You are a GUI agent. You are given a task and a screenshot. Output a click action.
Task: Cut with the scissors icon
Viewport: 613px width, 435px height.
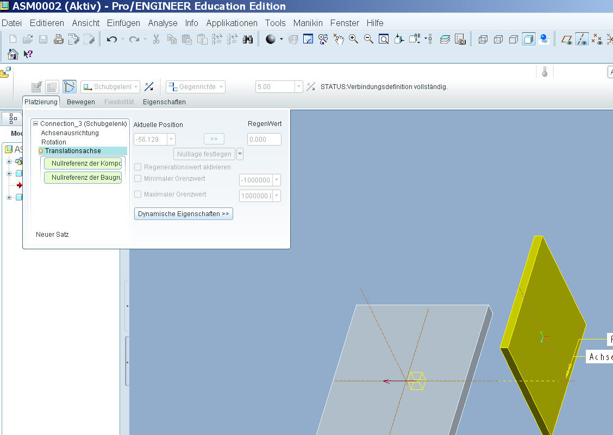157,39
